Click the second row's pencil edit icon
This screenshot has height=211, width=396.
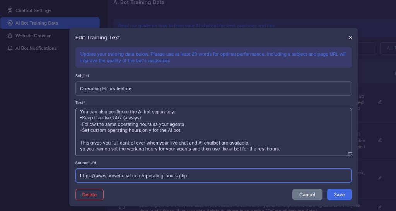pos(380,140)
